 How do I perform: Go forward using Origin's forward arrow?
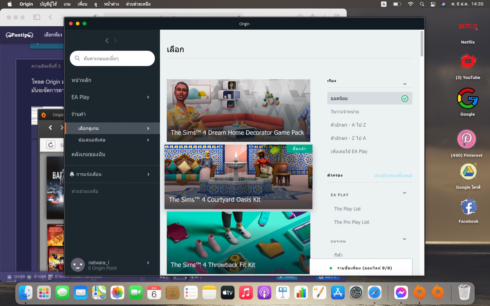tap(115, 40)
